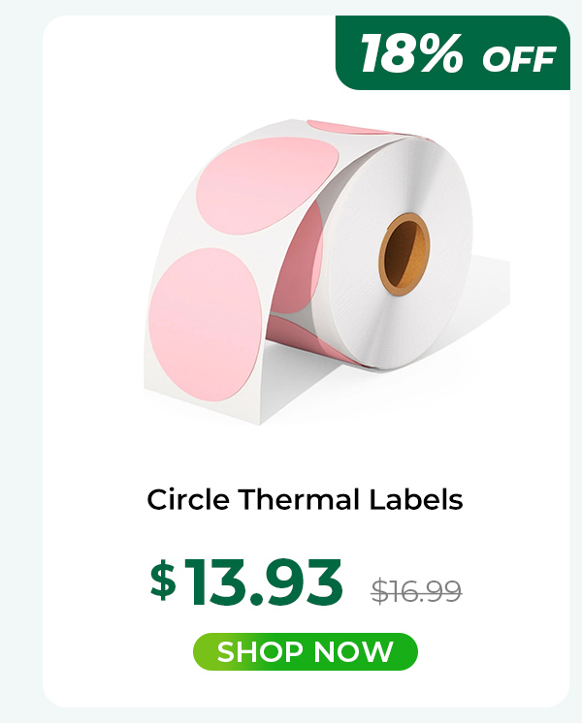Screen dimensions: 582x723
Task: Open the Circle Thermal Labels product title
Action: (305, 500)
